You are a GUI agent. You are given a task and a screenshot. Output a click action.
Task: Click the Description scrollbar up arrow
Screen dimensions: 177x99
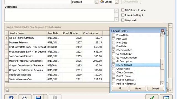tap(116, 11)
